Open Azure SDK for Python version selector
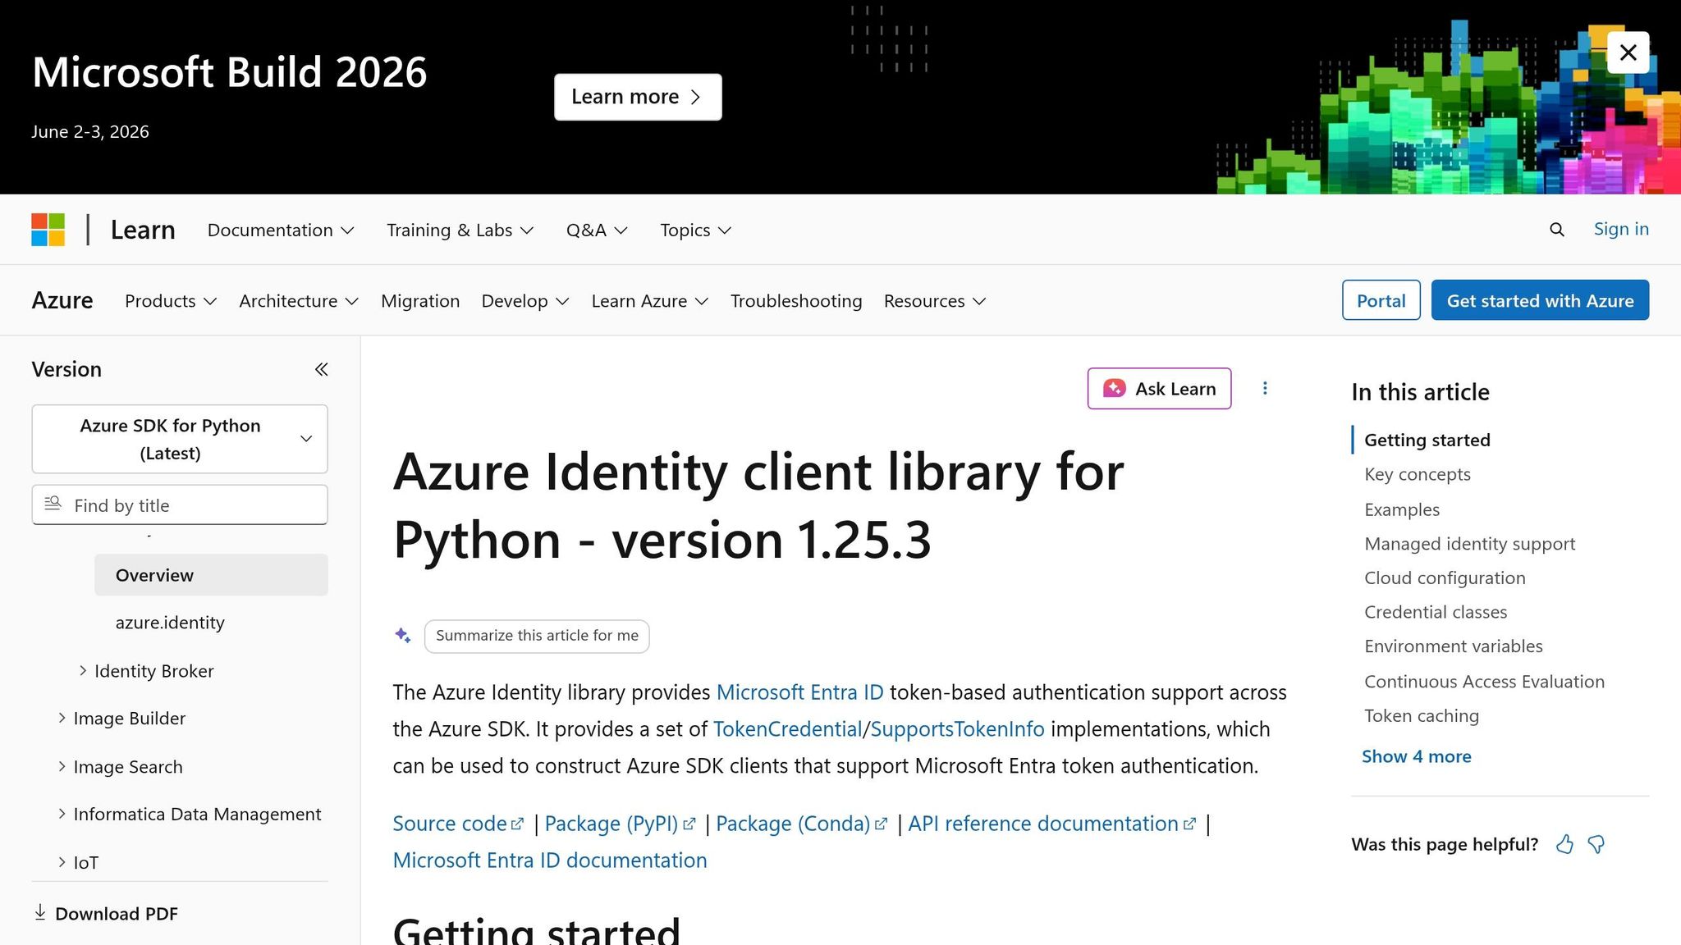The width and height of the screenshot is (1681, 945). coord(180,439)
